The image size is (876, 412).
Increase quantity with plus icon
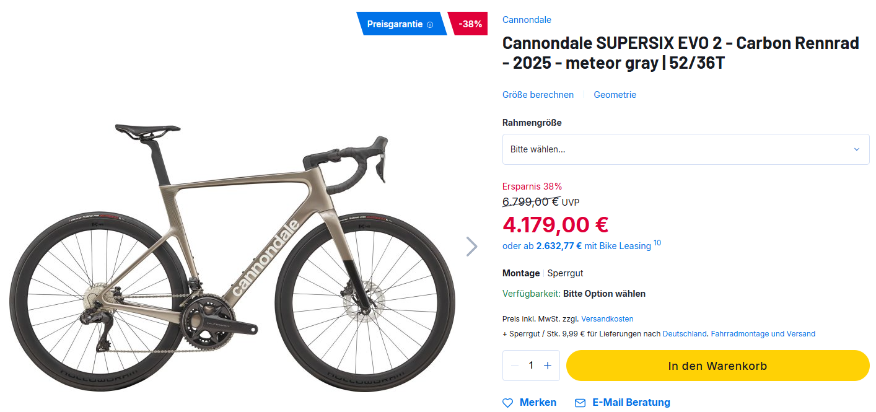(x=548, y=366)
